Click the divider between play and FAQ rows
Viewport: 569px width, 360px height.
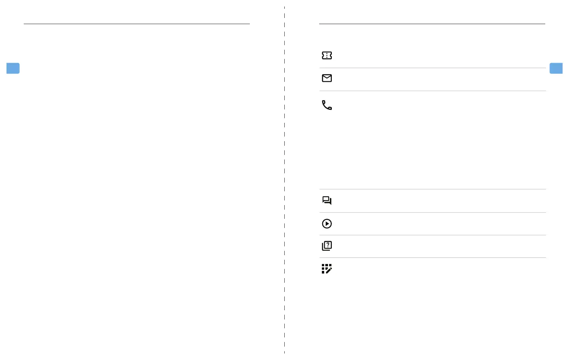(432, 235)
